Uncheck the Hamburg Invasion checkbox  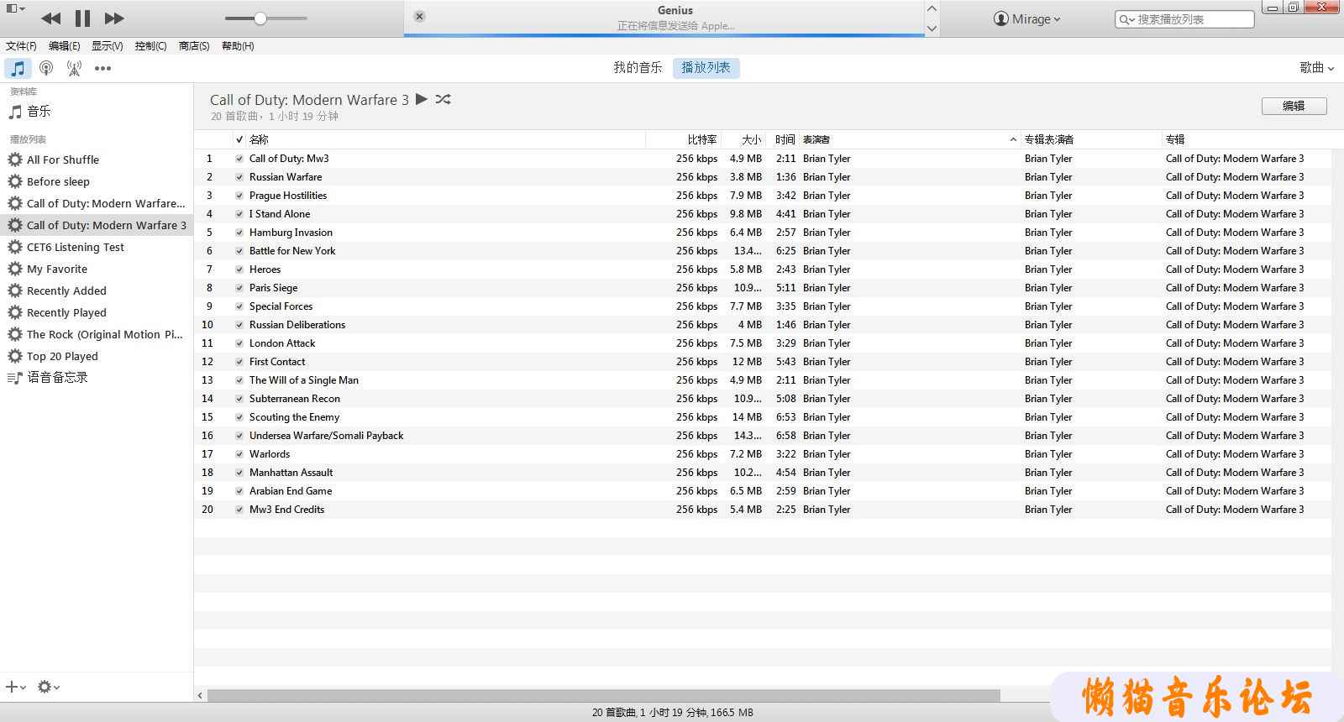tap(239, 233)
